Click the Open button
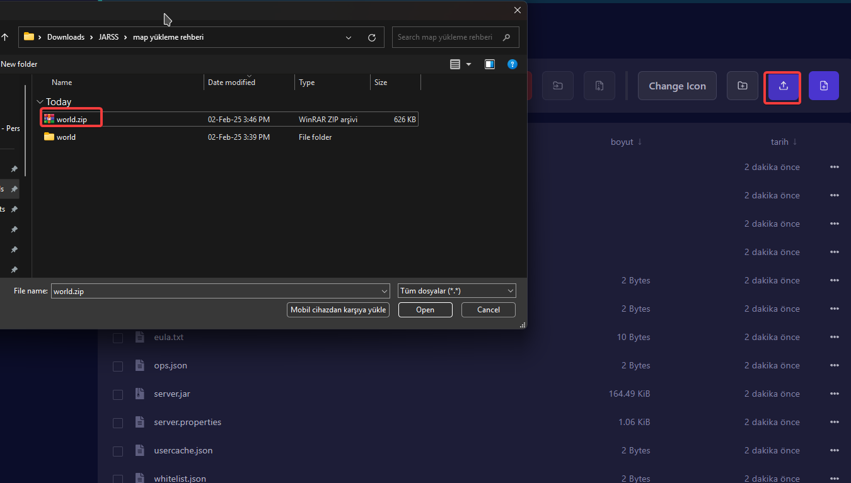 click(x=425, y=310)
